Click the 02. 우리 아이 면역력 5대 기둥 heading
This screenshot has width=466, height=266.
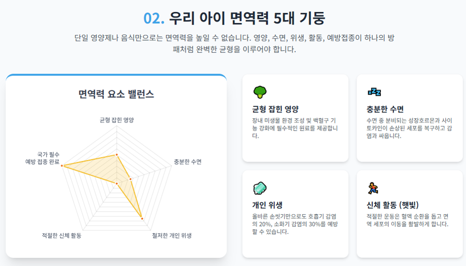tap(234, 18)
